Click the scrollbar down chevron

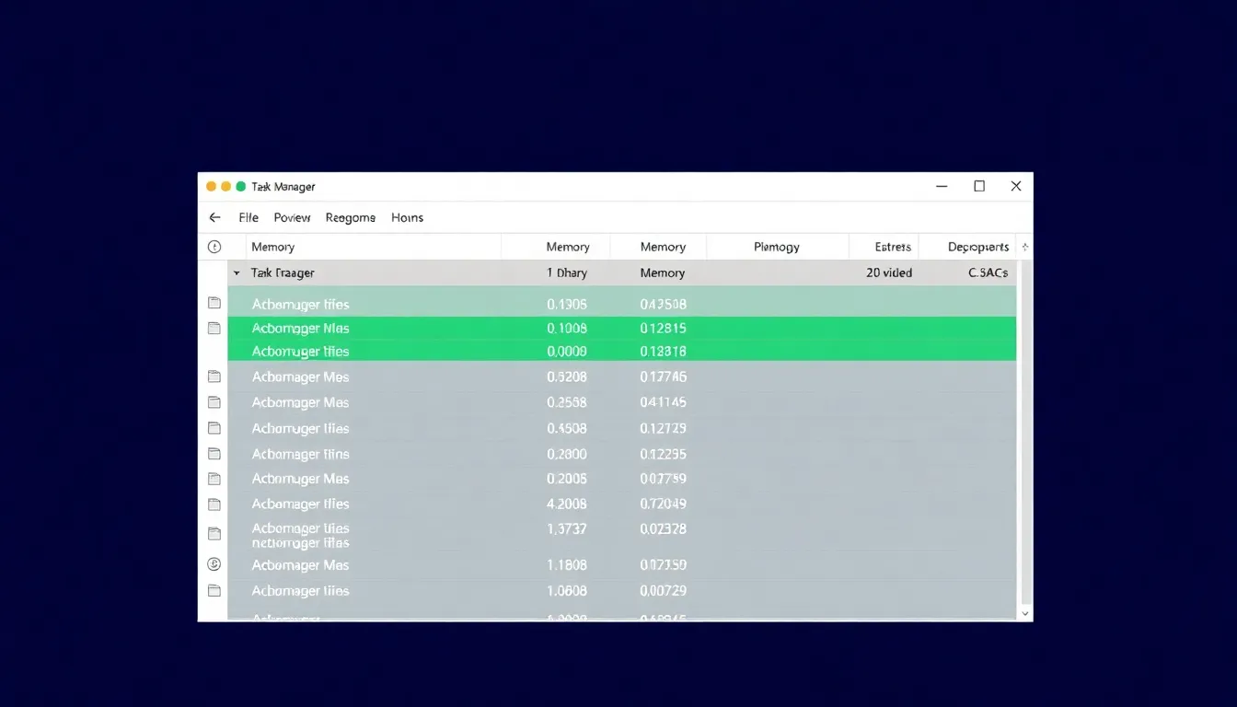1024,612
